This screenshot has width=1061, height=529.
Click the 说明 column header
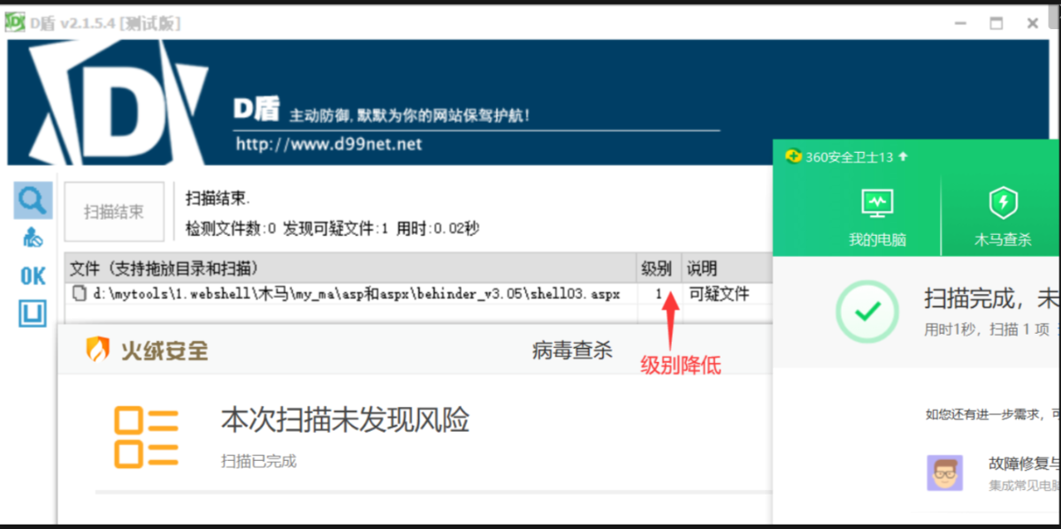[x=726, y=268]
